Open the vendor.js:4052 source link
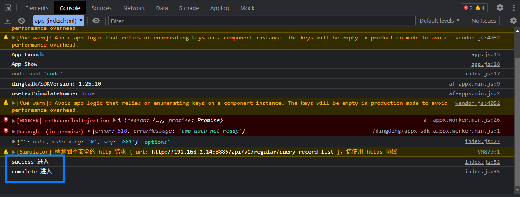The height and width of the screenshot is (197, 520). coord(477,38)
